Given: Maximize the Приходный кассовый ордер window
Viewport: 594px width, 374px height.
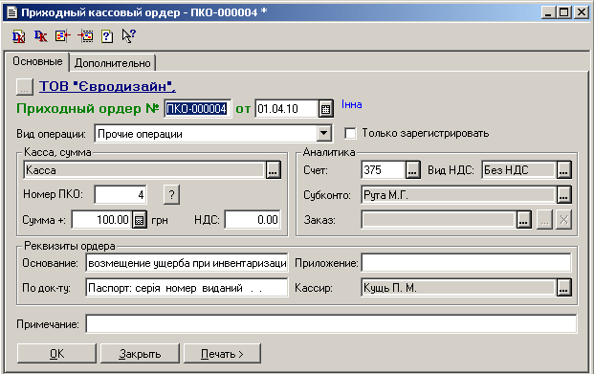Looking at the screenshot, I should pyautogui.click(x=563, y=12).
